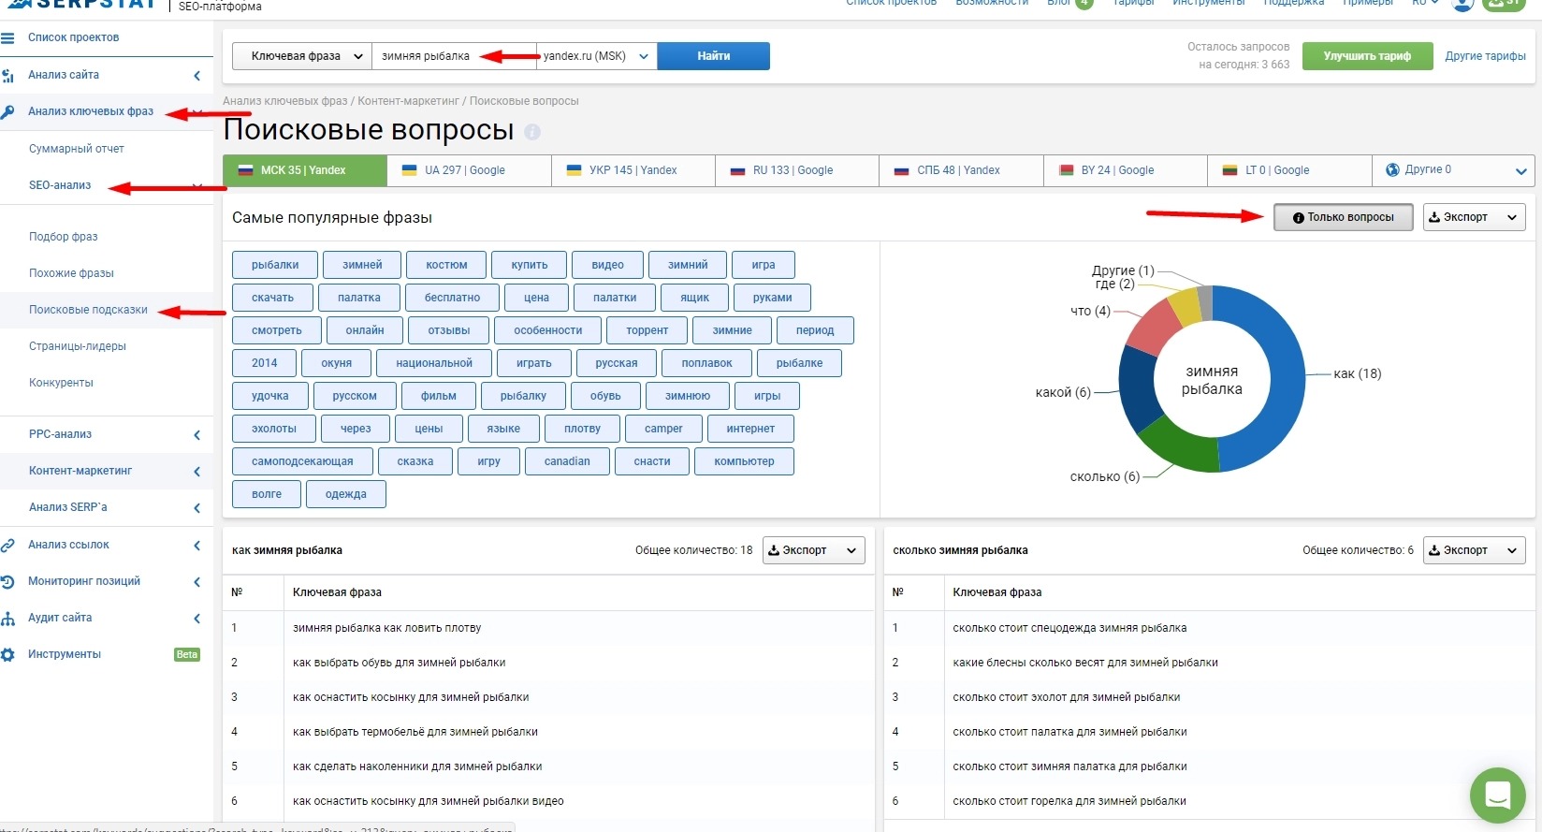This screenshot has width=1542, height=832.
Task: Open the Ключевая фраза search type dropdown
Action: point(301,56)
